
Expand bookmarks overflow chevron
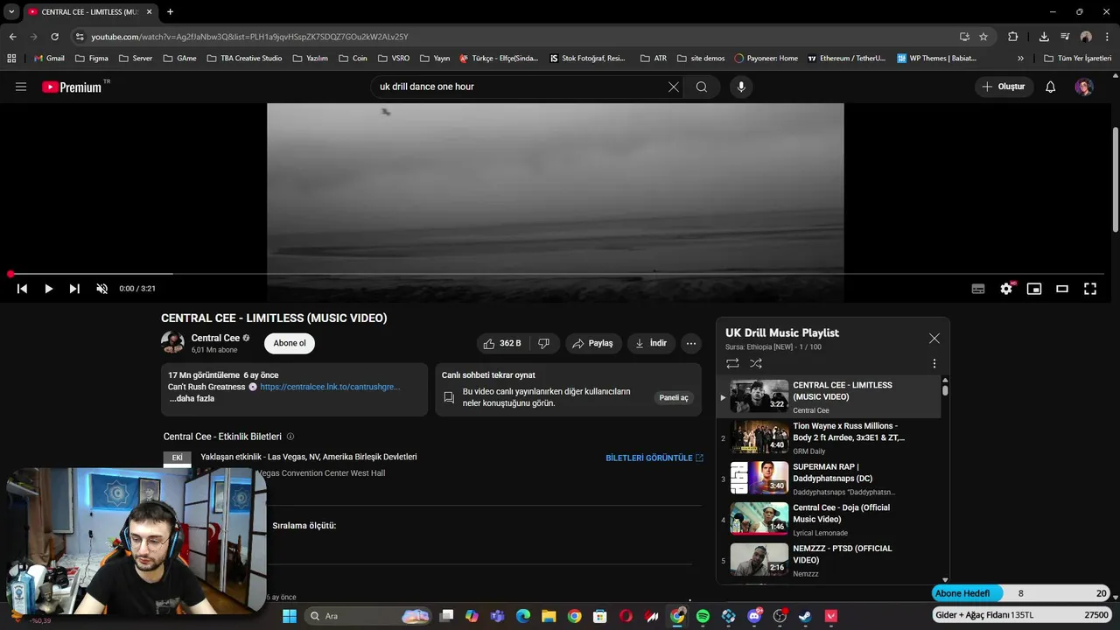[1020, 59]
